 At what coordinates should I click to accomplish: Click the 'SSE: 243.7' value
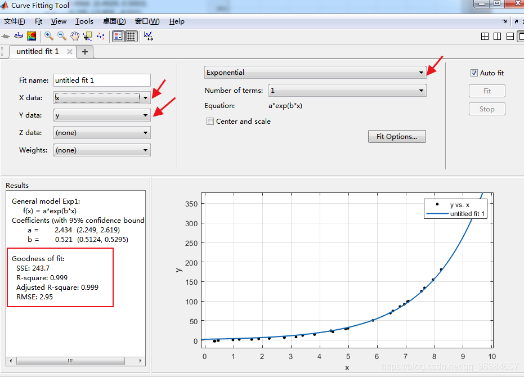(x=33, y=268)
